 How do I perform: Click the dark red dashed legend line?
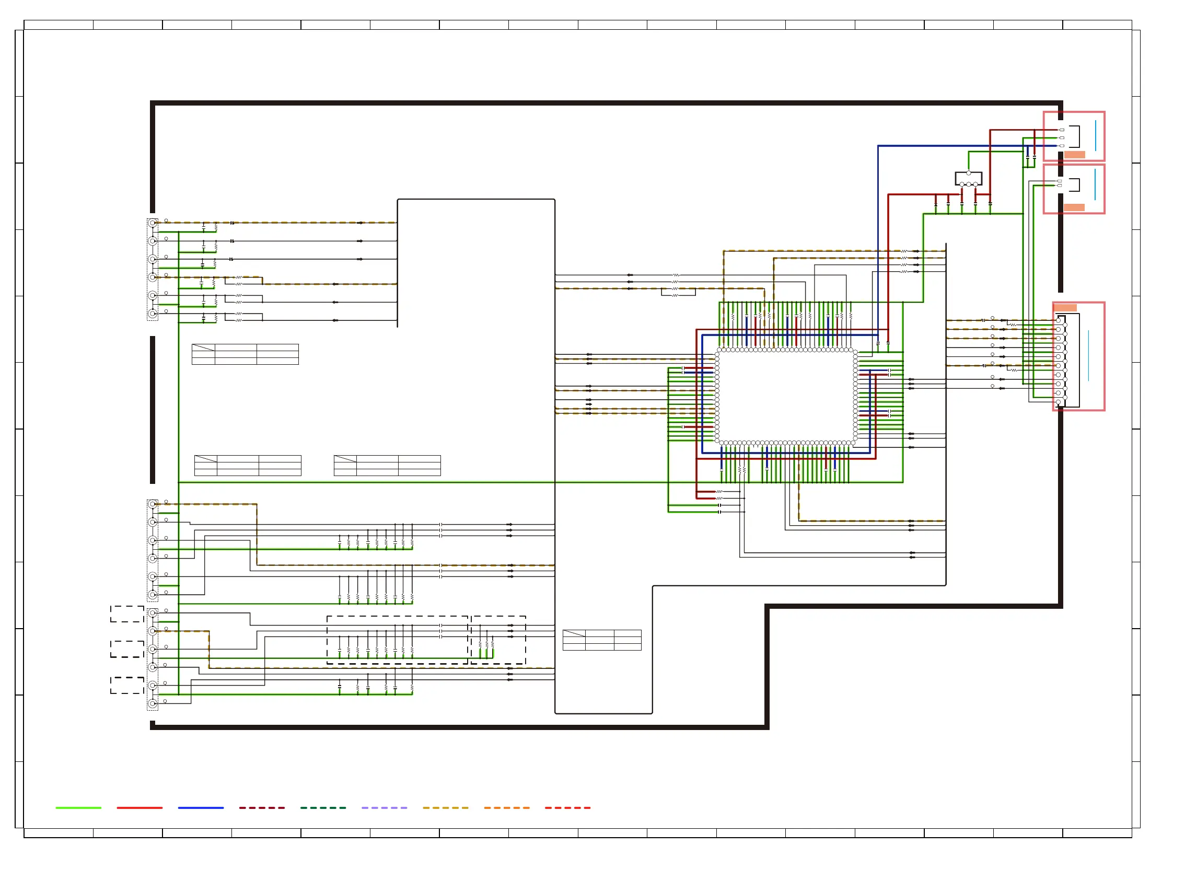[x=262, y=808]
